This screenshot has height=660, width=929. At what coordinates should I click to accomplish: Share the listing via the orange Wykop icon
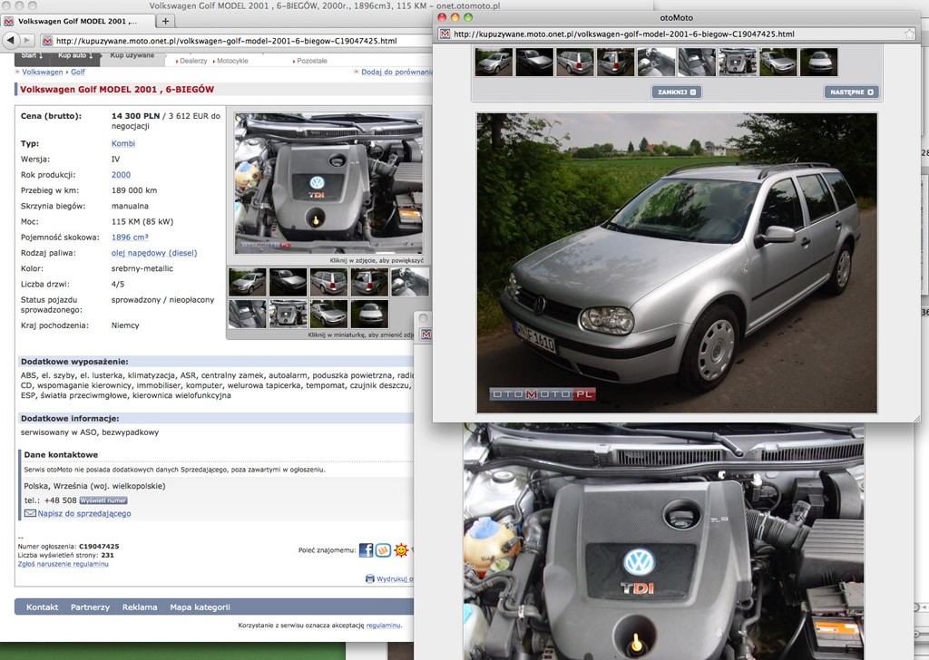384,550
